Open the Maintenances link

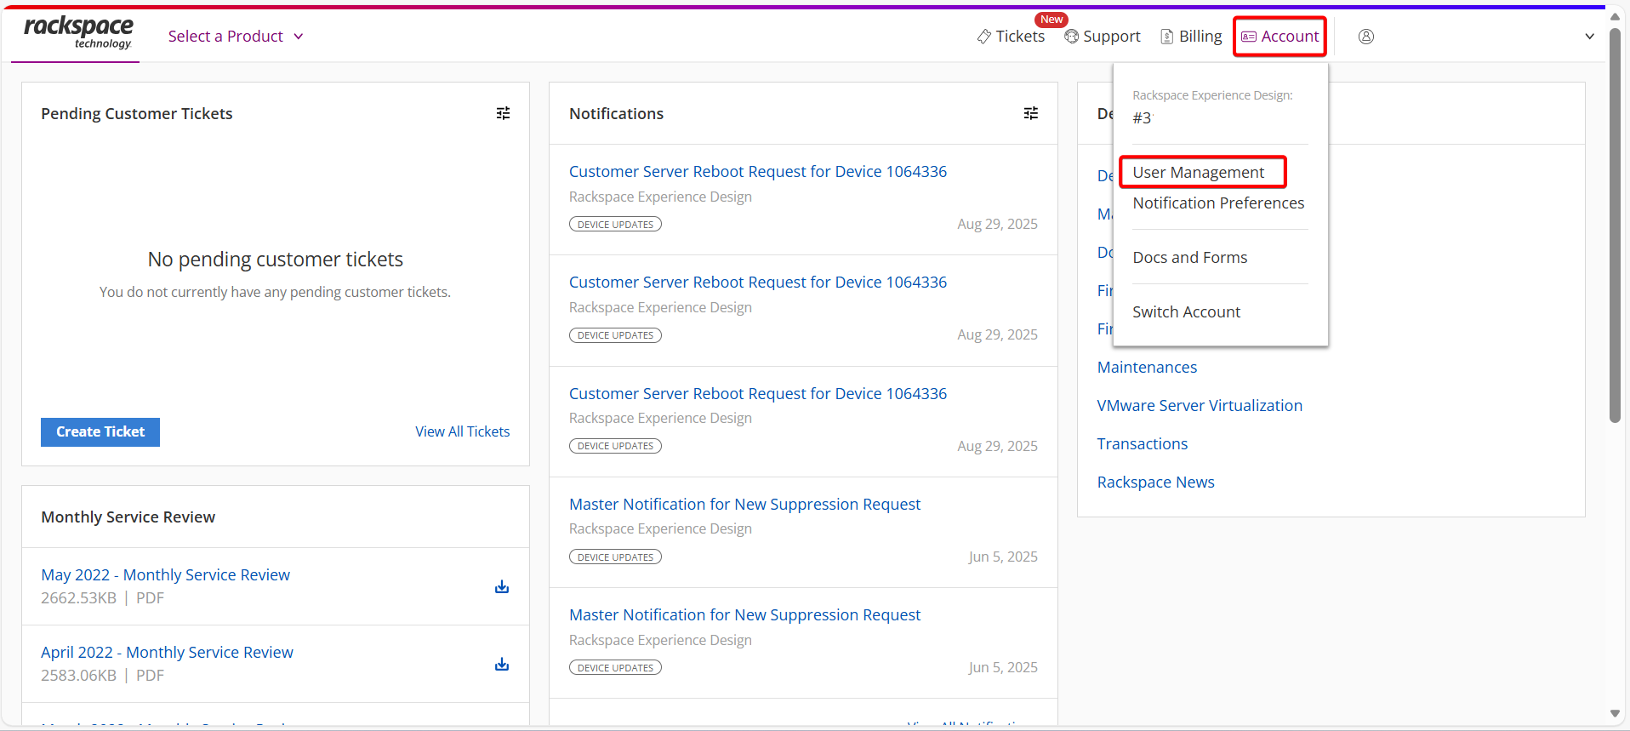(1147, 368)
